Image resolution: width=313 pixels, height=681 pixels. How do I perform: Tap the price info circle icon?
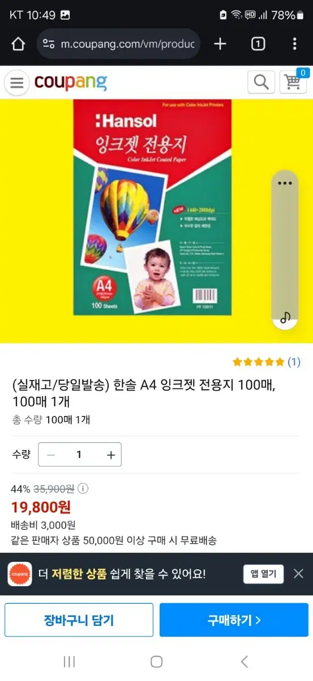tap(83, 489)
